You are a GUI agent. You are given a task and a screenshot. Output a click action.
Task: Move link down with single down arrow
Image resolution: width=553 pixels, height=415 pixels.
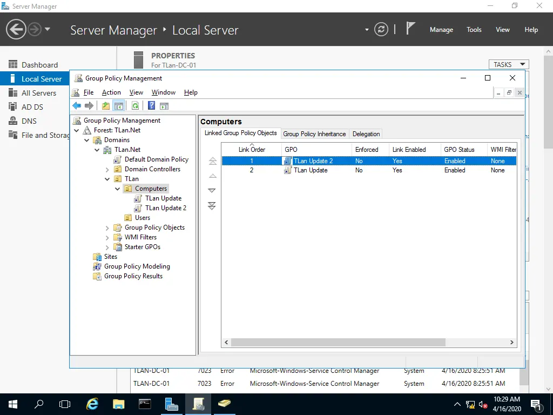coord(212,191)
